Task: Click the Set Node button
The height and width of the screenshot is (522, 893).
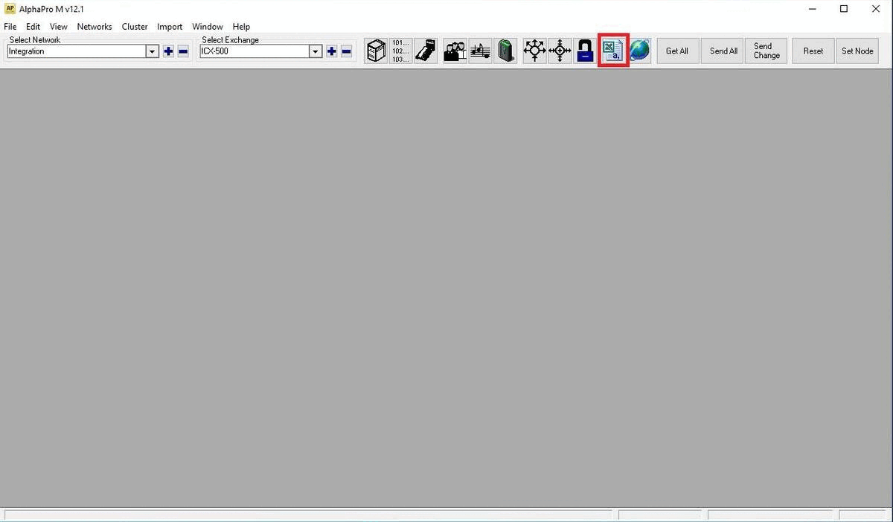Action: click(x=857, y=51)
